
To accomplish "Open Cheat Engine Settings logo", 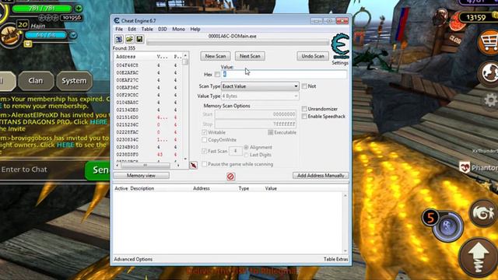I will 340,47.
